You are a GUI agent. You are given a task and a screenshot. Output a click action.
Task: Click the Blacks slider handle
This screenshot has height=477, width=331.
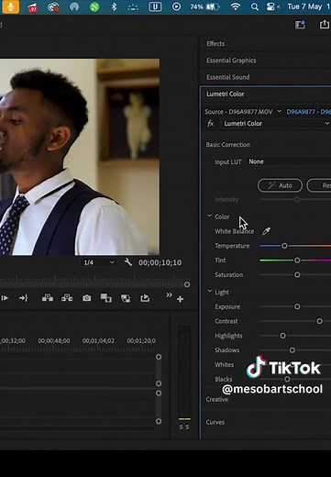click(x=287, y=379)
